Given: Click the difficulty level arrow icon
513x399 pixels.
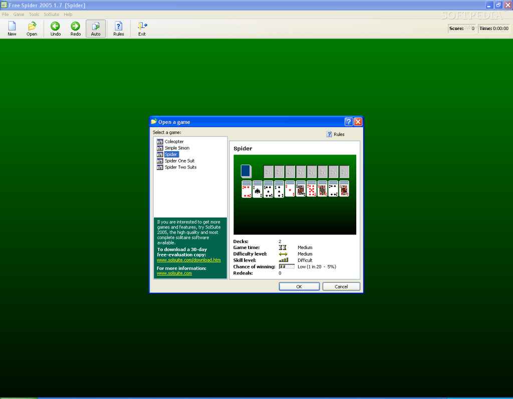Looking at the screenshot, I should click(283, 254).
